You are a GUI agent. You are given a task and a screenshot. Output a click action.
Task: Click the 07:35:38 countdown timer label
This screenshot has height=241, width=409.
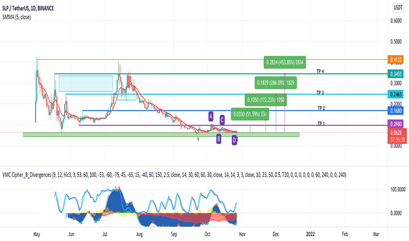pos(398,140)
